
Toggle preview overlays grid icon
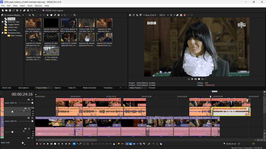[x=171, y=15]
